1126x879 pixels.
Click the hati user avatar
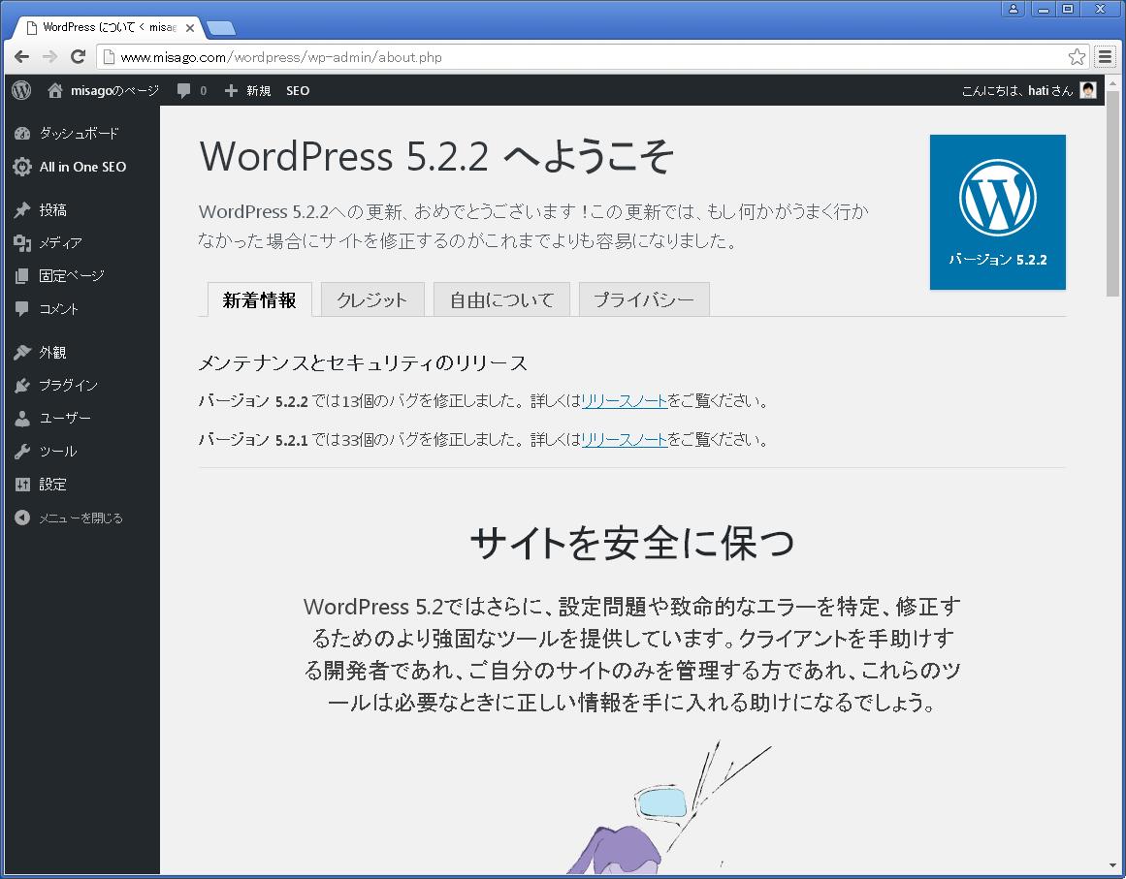(x=1088, y=90)
